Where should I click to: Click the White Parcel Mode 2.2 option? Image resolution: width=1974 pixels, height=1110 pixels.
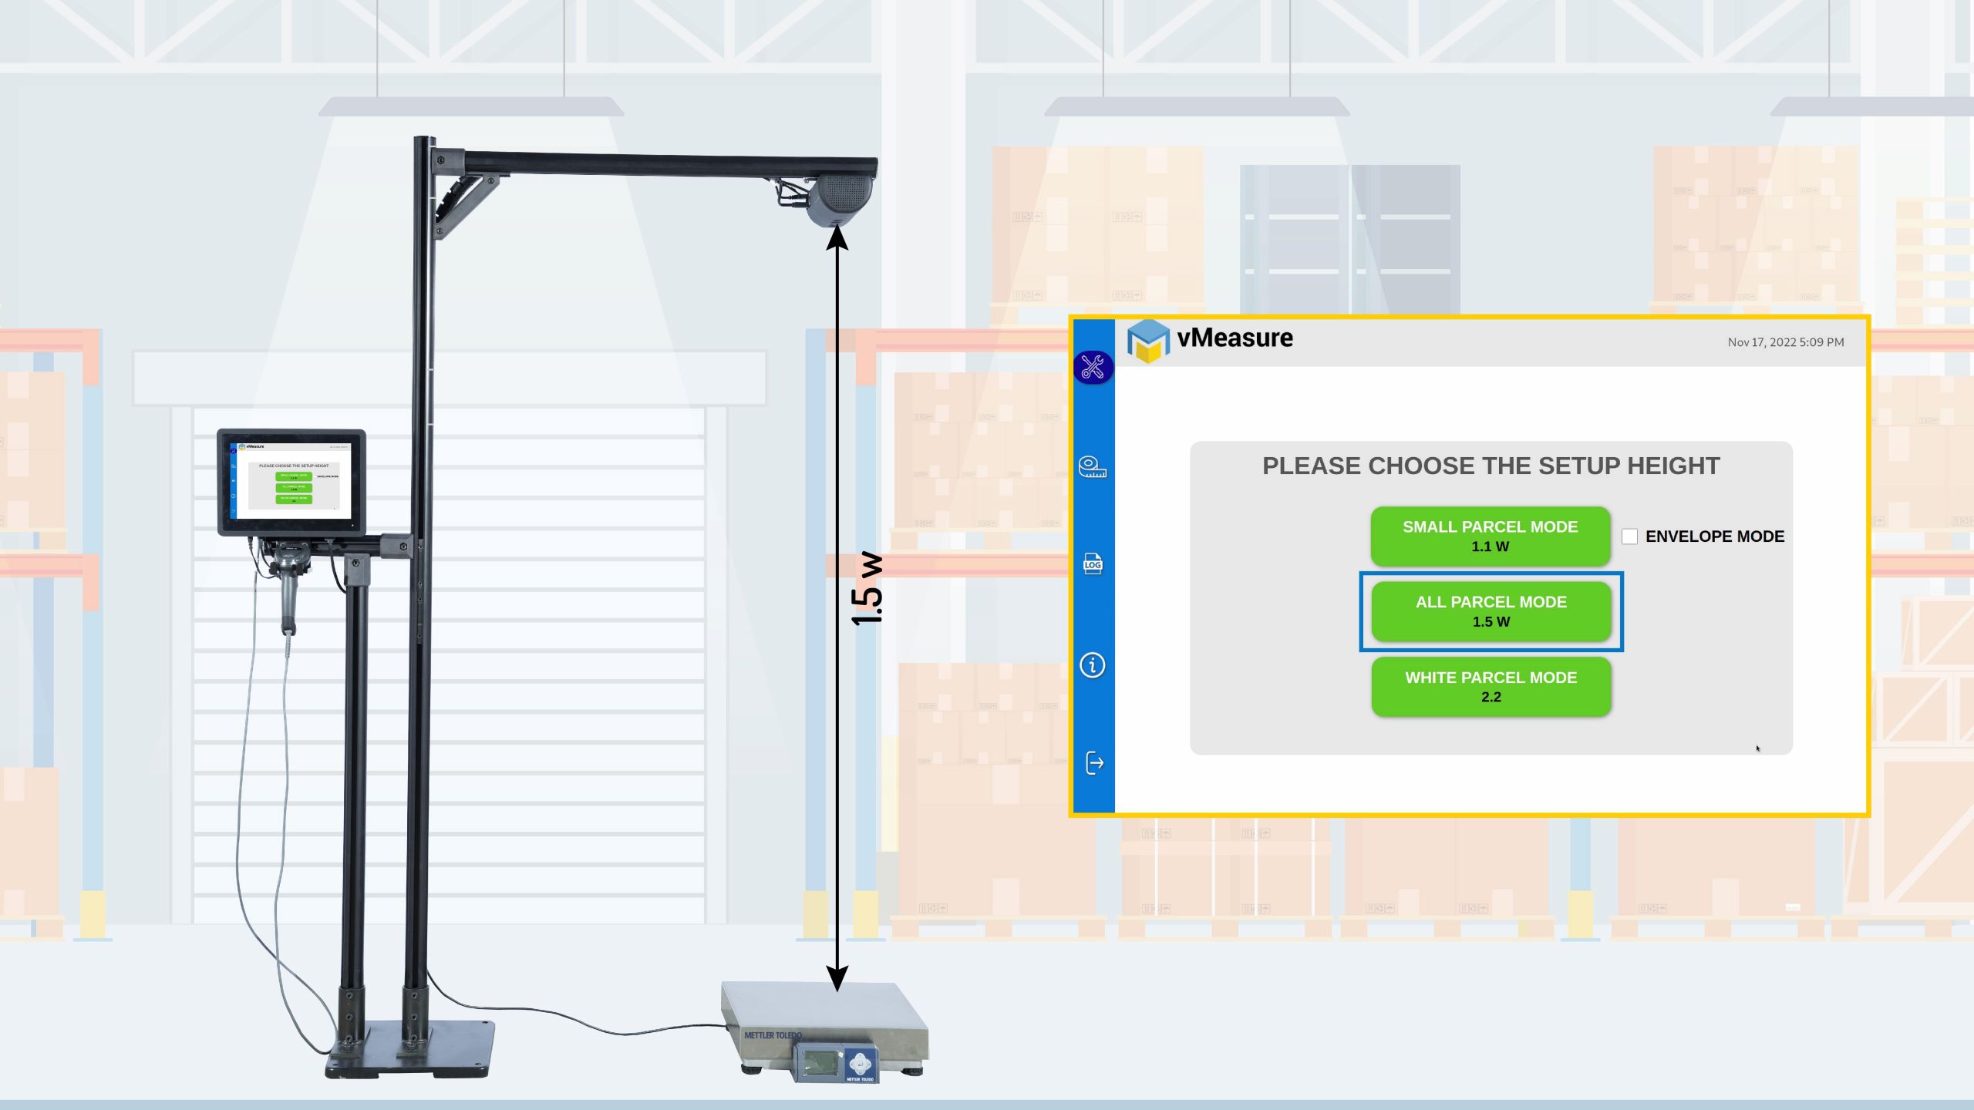[1491, 686]
